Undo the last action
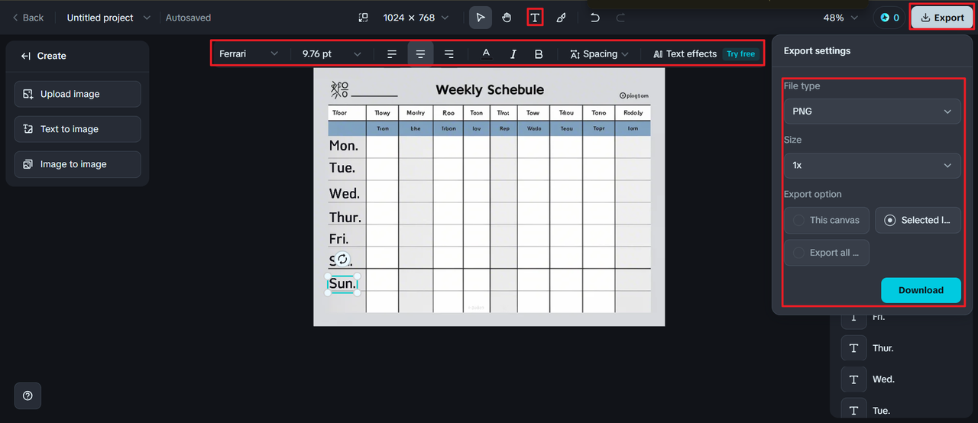 pyautogui.click(x=595, y=18)
